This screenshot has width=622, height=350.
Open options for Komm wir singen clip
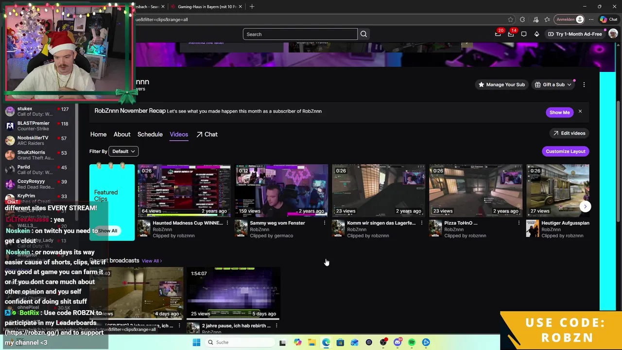tap(422, 223)
